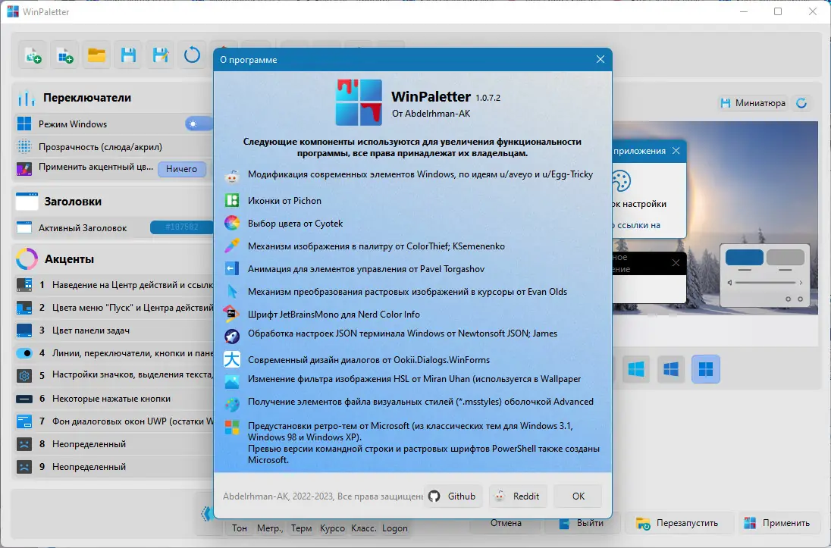Click the Ookii.Dialogs icon
The image size is (831, 548).
(231, 359)
